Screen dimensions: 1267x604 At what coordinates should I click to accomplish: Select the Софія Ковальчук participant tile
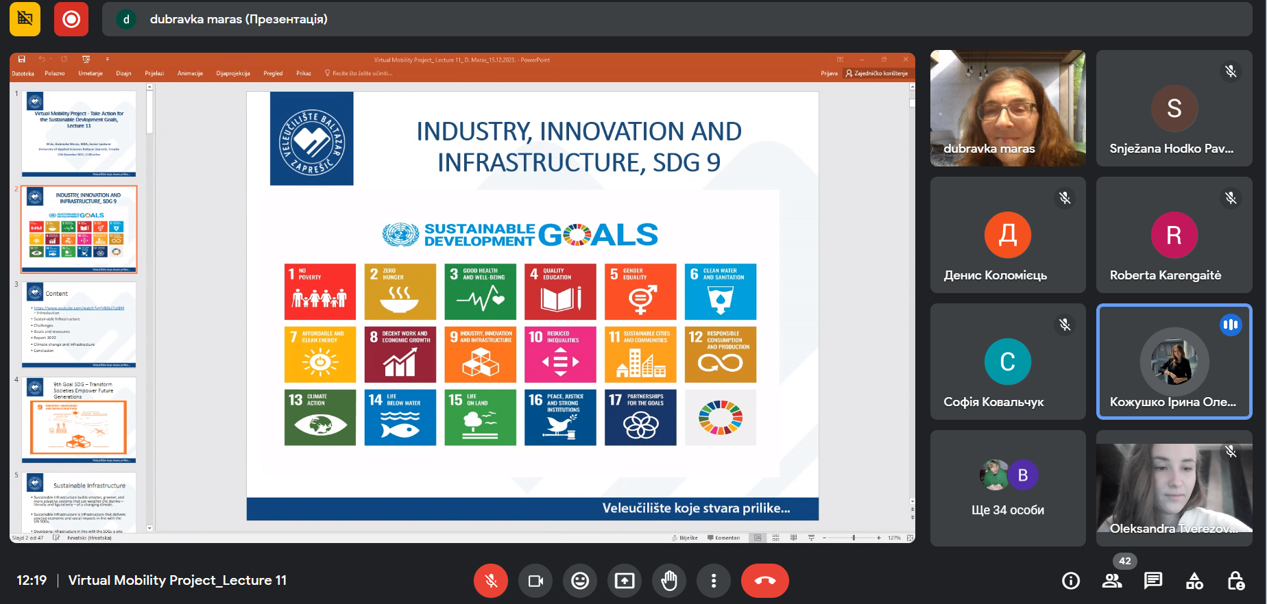(x=1008, y=362)
